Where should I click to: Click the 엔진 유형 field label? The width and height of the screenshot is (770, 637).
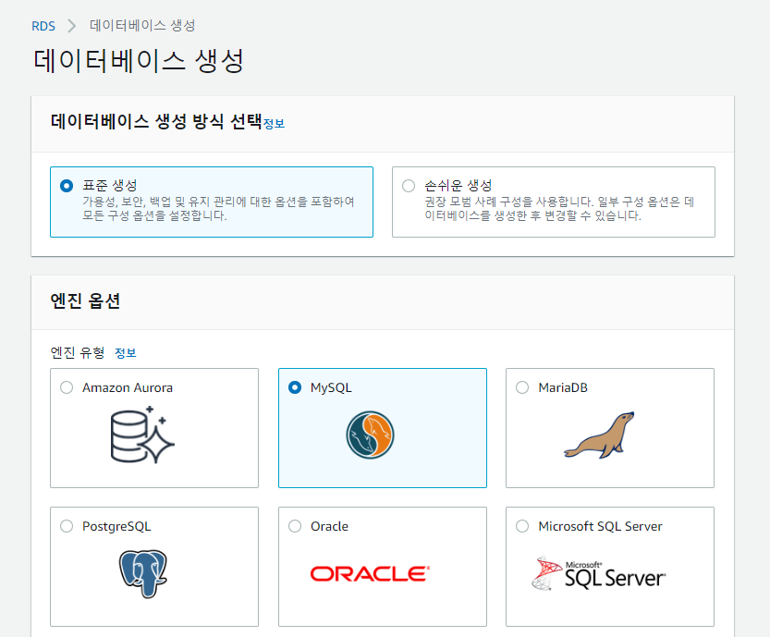(x=78, y=352)
